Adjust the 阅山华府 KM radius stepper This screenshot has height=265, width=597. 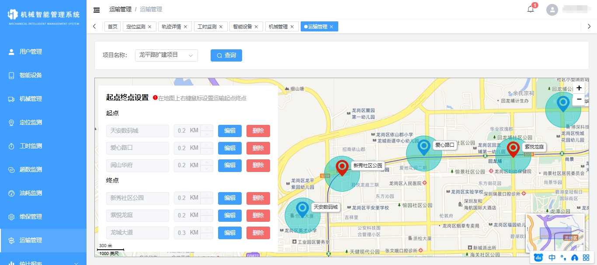pyautogui.click(x=194, y=165)
